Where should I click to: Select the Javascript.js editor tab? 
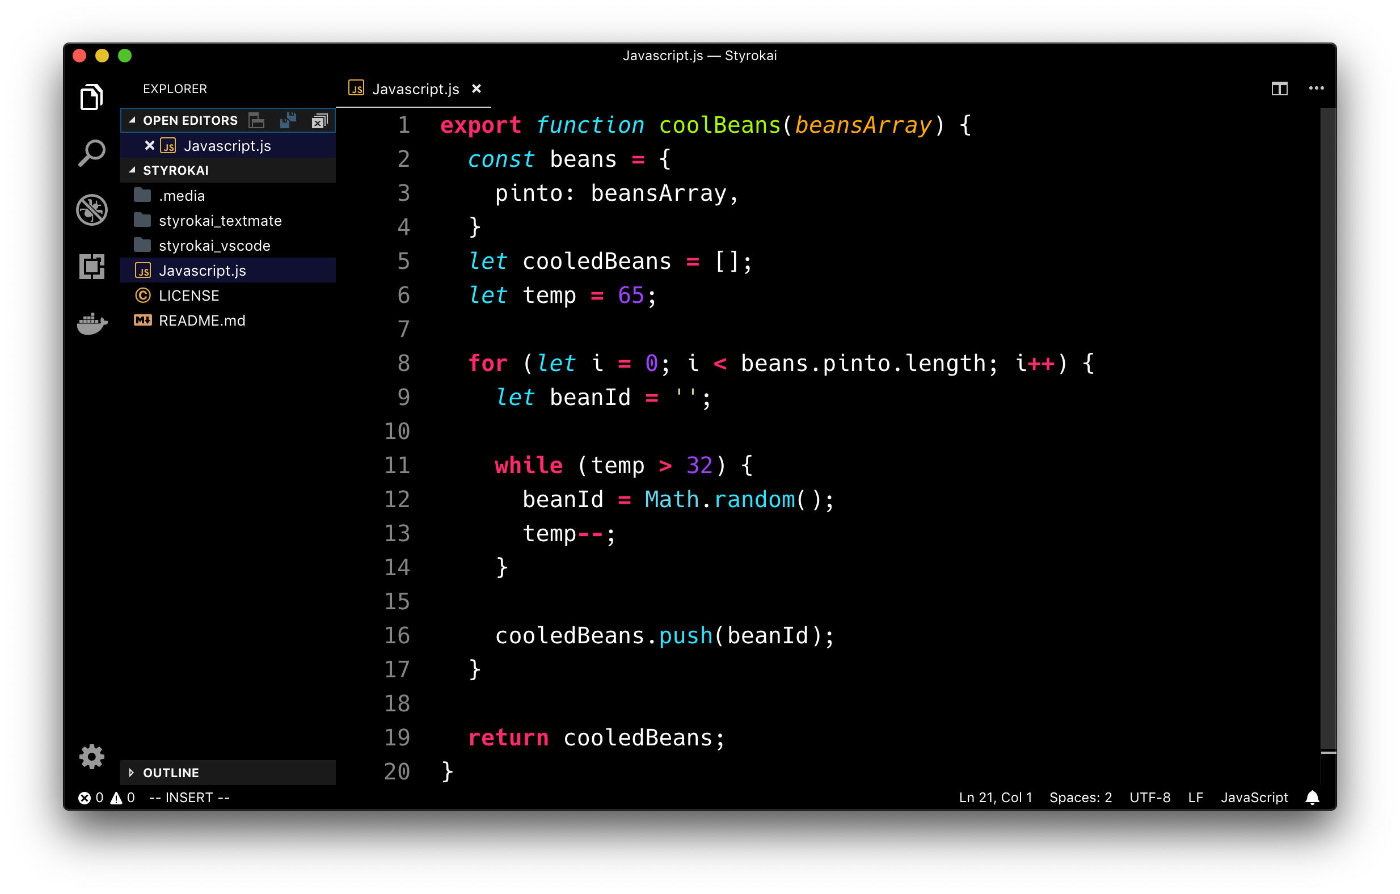[x=415, y=89]
